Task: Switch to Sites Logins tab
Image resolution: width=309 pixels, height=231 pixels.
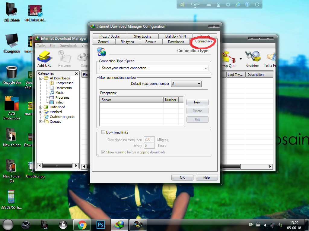Action: tap(142, 36)
